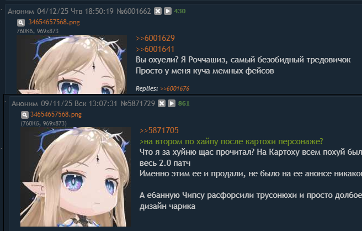Click the Аноним name on the 09/11/25 post

pyautogui.click(x=25, y=103)
